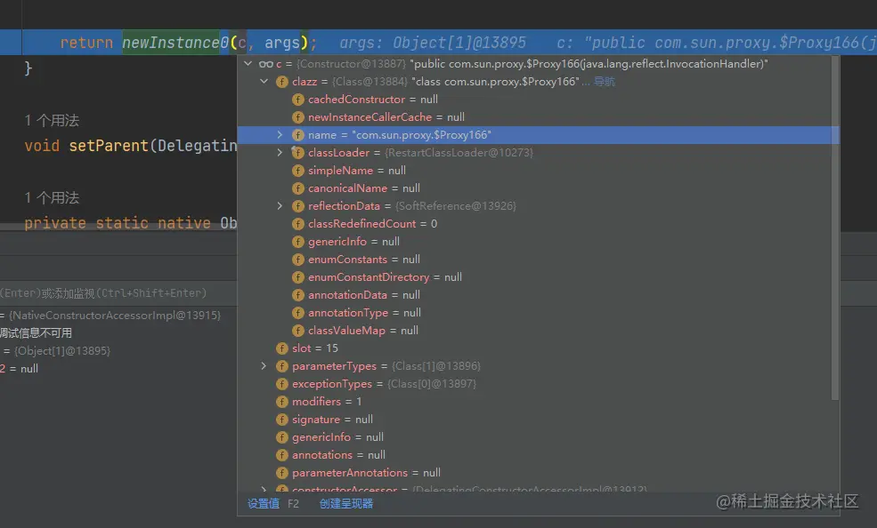Click the field icon next to parameterTypes
Screen dimensions: 877x528
[x=282, y=366]
